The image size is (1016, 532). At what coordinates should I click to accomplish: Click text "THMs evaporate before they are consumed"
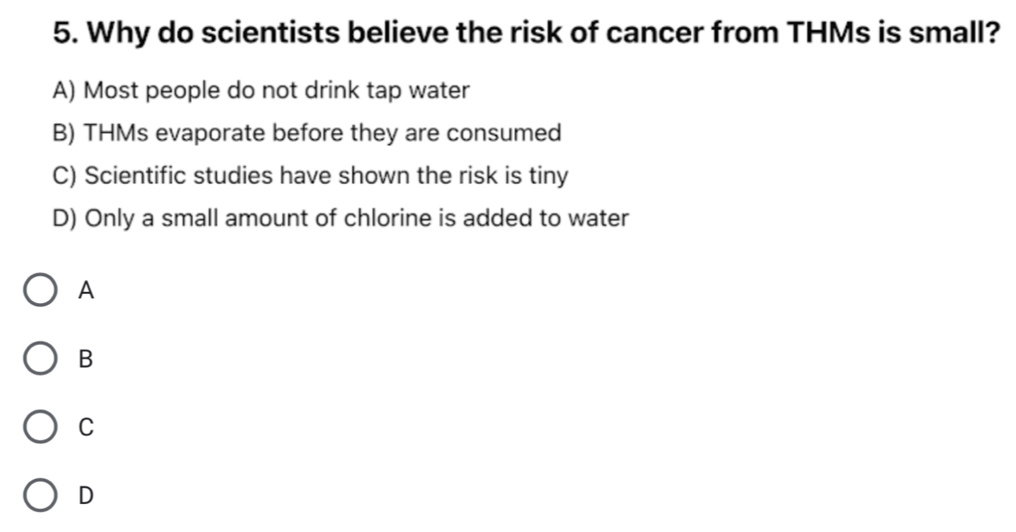pyautogui.click(x=323, y=133)
